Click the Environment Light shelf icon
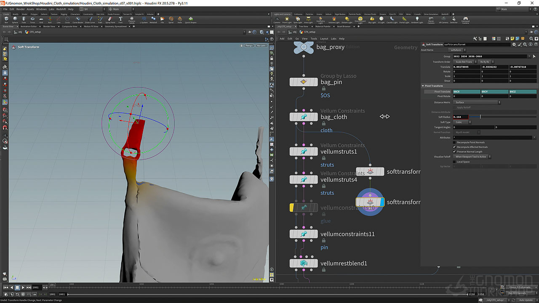The image size is (539, 303). click(x=360, y=19)
